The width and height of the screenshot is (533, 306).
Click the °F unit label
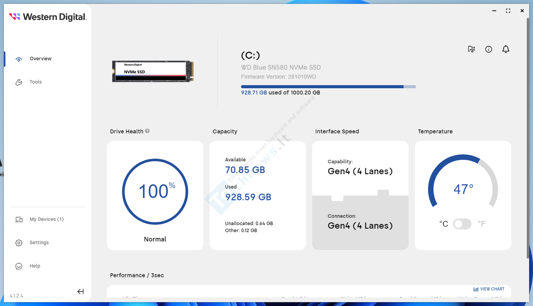tap(482, 224)
